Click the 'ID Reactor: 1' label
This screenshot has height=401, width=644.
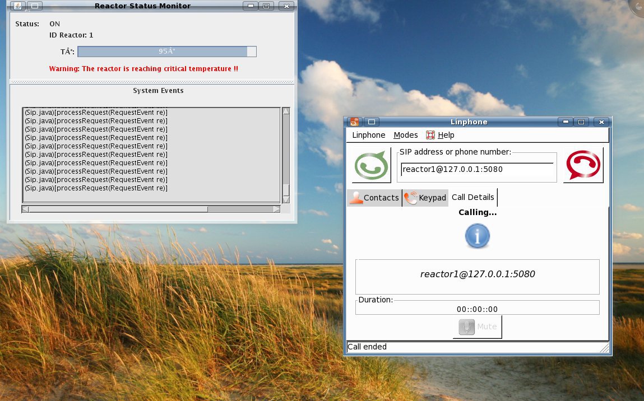72,35
